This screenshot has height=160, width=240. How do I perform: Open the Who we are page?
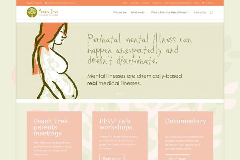(120, 12)
